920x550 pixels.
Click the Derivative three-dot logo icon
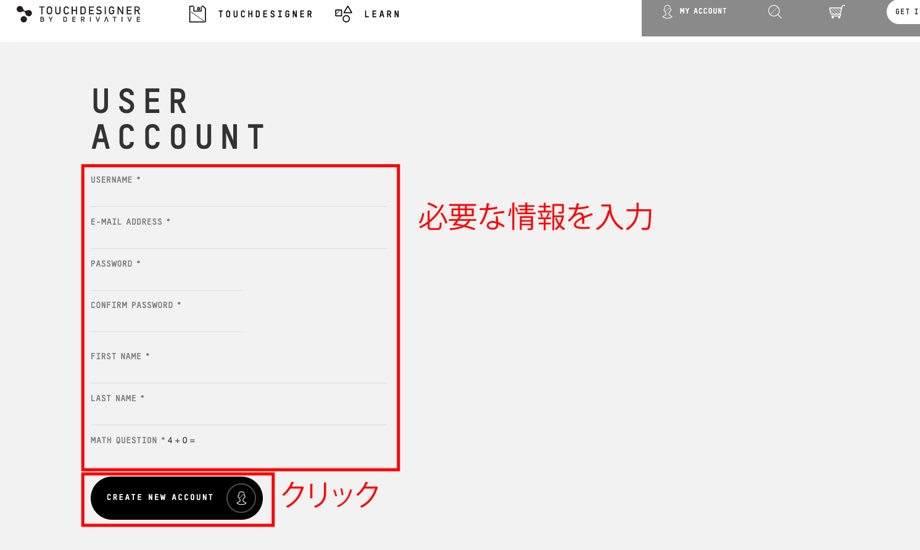(24, 14)
